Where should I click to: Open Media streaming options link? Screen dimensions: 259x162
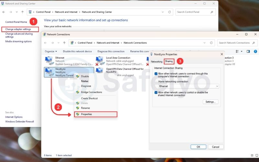18,41
